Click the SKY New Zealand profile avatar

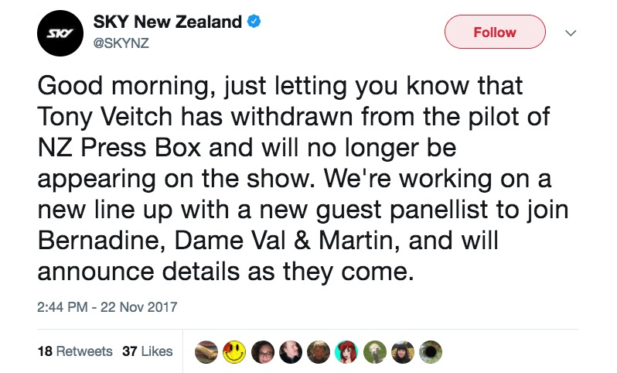coord(60,33)
